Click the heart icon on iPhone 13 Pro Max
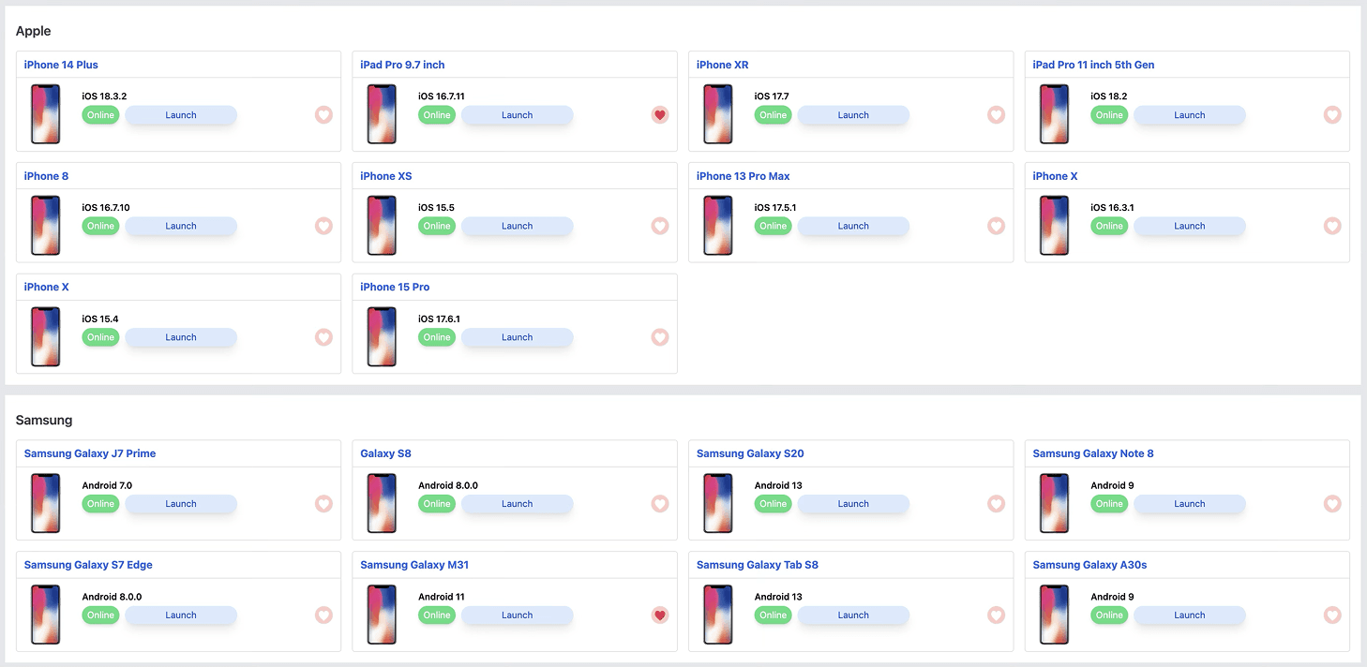 coord(996,226)
